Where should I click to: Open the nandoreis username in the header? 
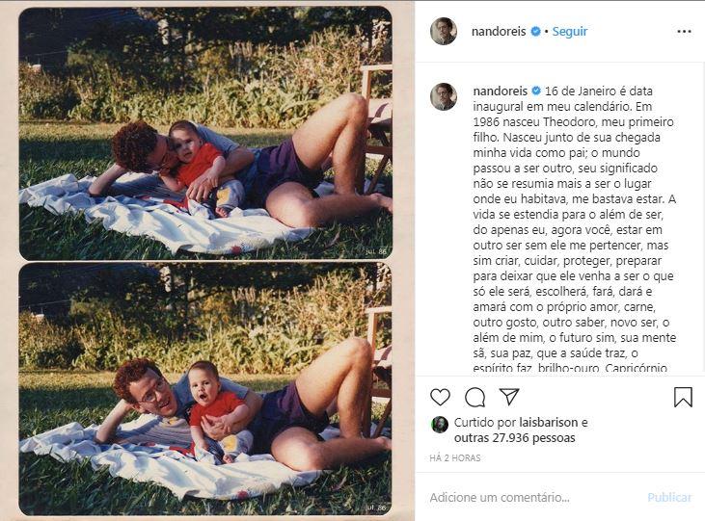click(x=499, y=32)
